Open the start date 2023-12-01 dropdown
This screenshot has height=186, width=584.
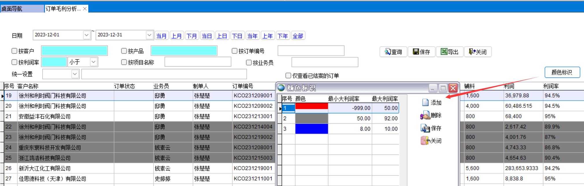[86, 35]
